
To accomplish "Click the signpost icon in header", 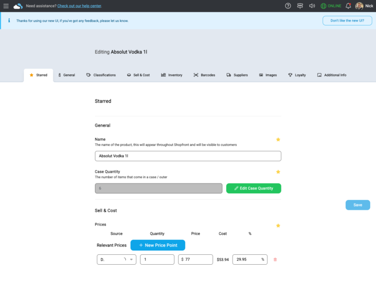I will point(300,6).
